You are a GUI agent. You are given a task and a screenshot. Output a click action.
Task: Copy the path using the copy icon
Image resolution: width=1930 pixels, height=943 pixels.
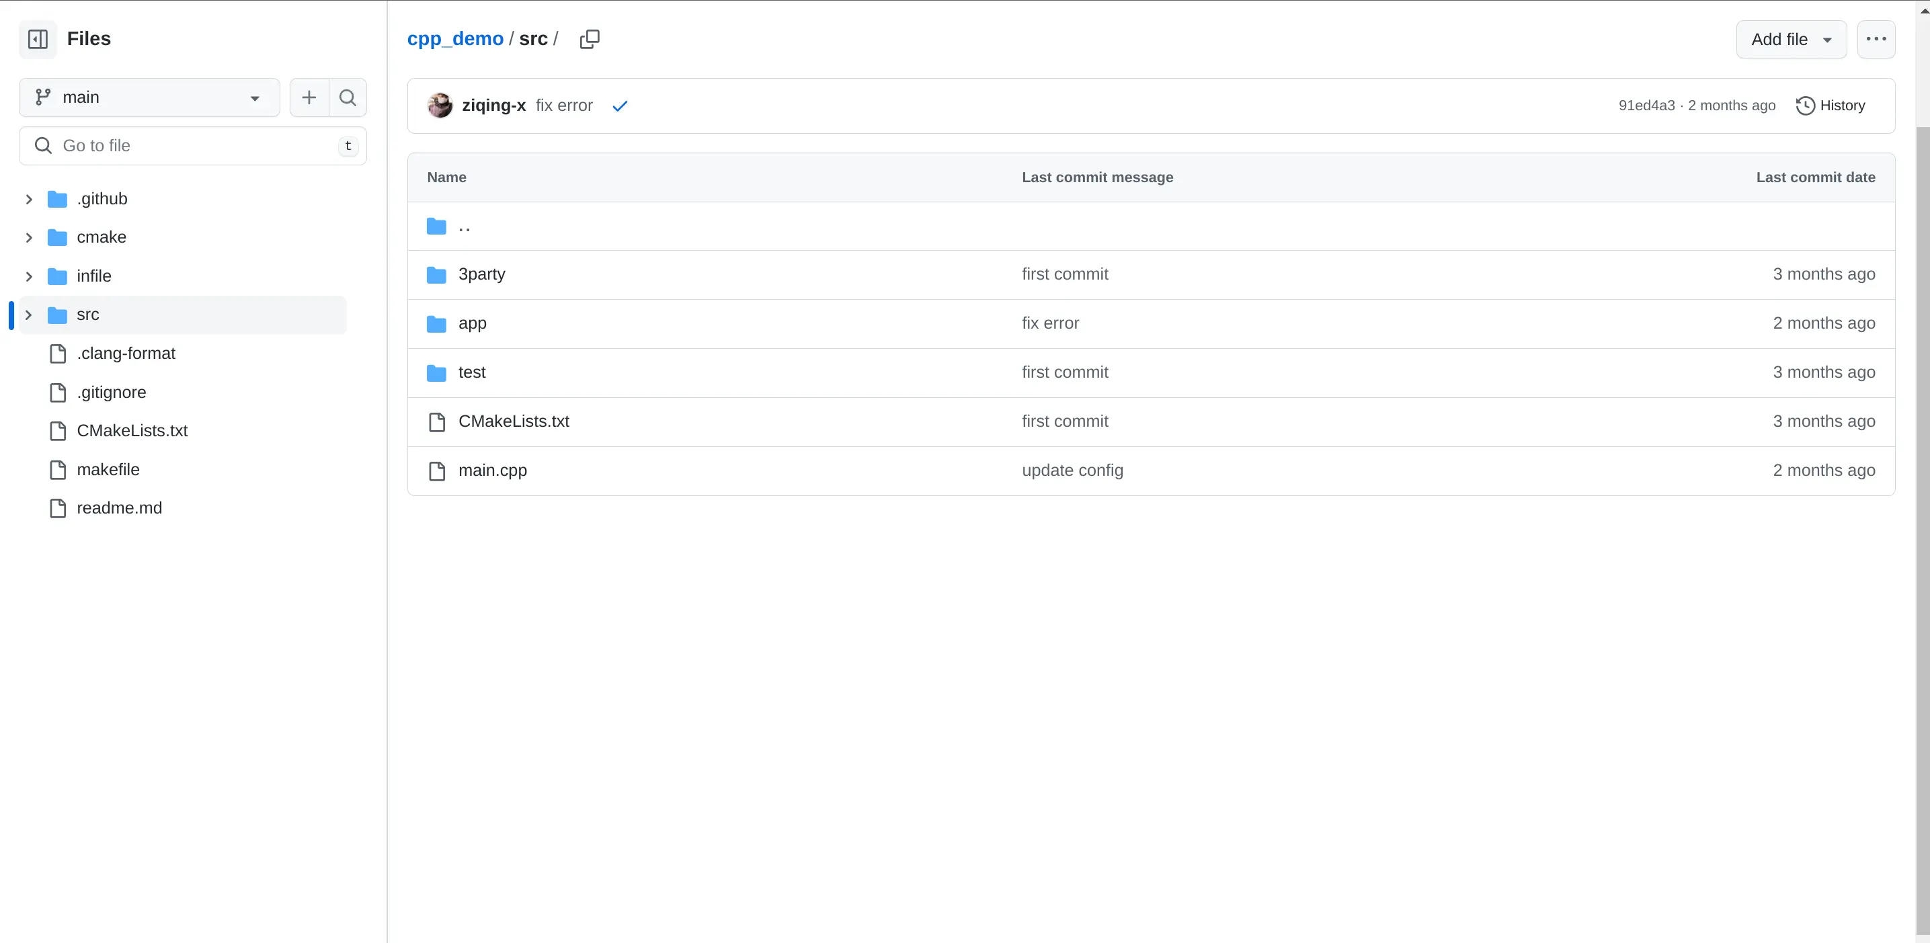[590, 39]
